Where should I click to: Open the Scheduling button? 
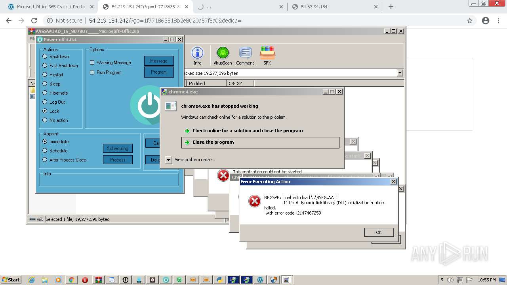pos(118,148)
